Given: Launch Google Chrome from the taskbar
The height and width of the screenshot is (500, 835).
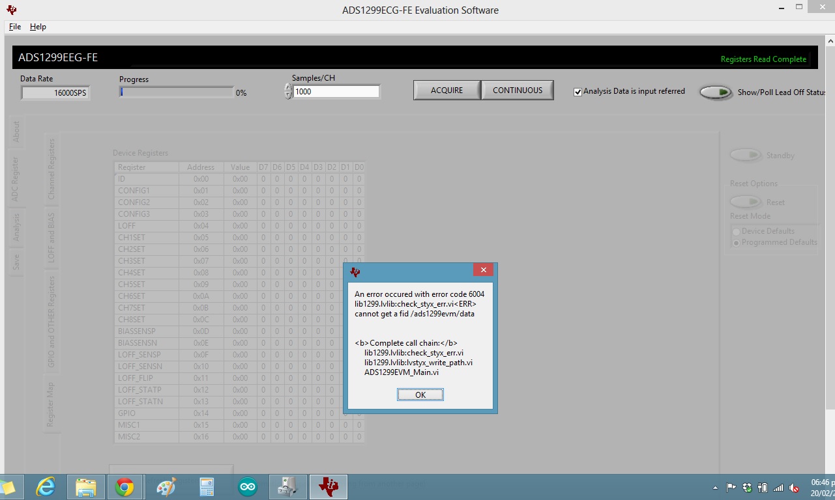Looking at the screenshot, I should 126,486.
